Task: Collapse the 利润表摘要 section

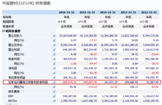Action: (x=3, y=31)
